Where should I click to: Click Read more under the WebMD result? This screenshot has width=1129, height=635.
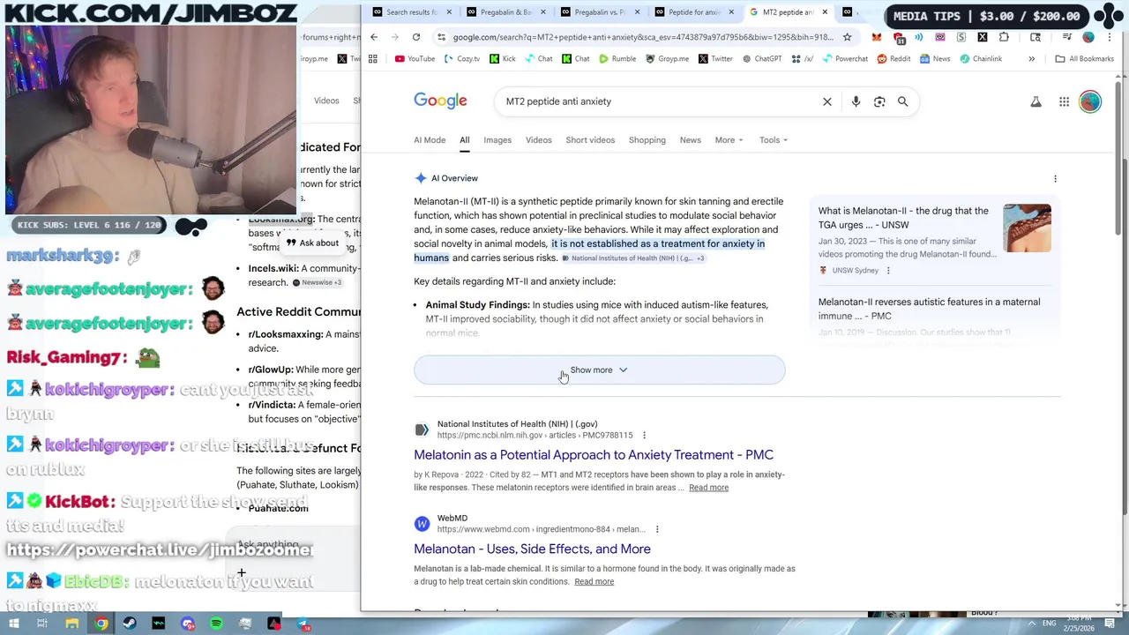[594, 582]
